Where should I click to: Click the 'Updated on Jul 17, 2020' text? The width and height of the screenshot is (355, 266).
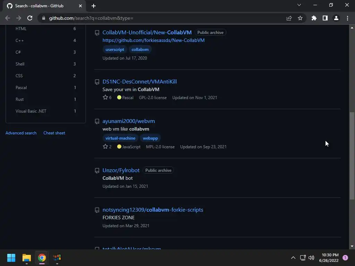[125, 58]
